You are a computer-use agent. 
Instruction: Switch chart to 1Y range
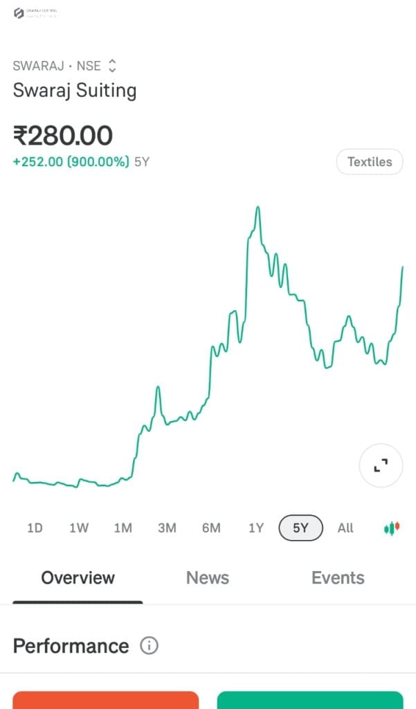point(256,528)
